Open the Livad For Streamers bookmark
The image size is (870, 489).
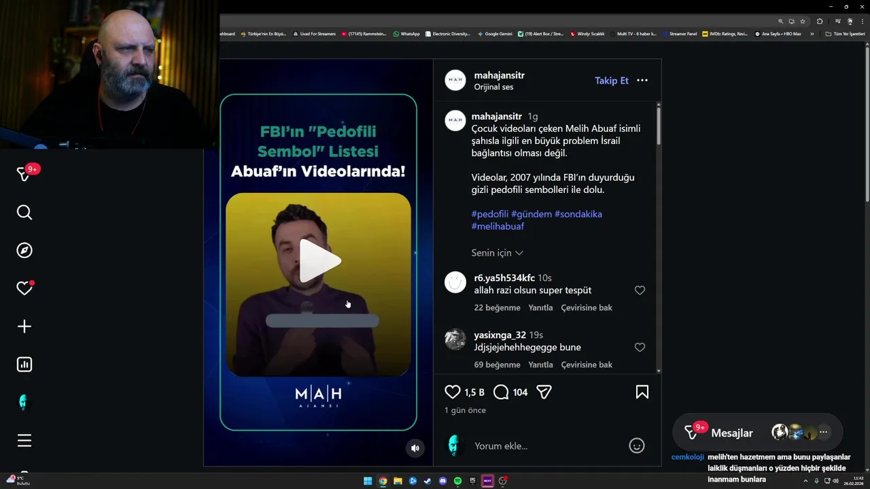coord(314,34)
